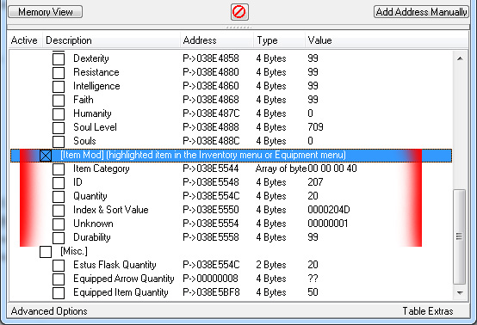Click the scrollbar up arrow
The image size is (477, 325).
[x=460, y=58]
